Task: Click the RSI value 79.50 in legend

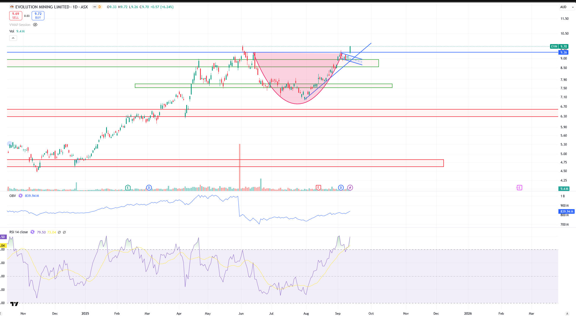Action: click(x=41, y=232)
